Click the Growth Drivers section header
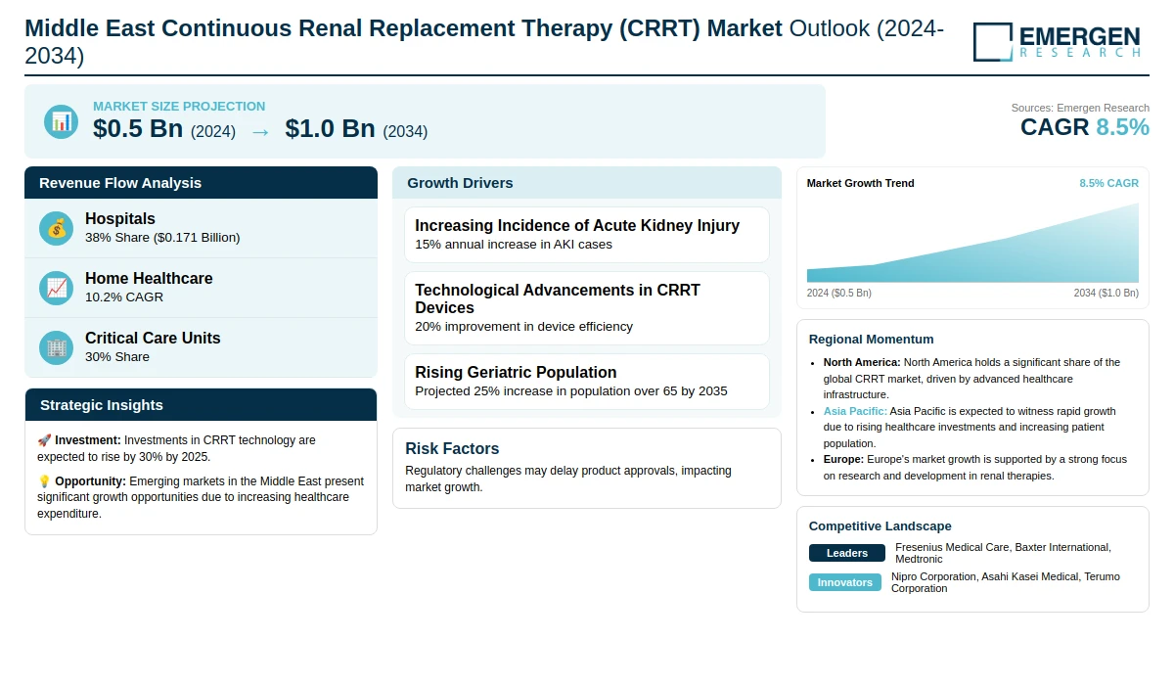Viewport: 1174px width, 685px height. pos(586,183)
